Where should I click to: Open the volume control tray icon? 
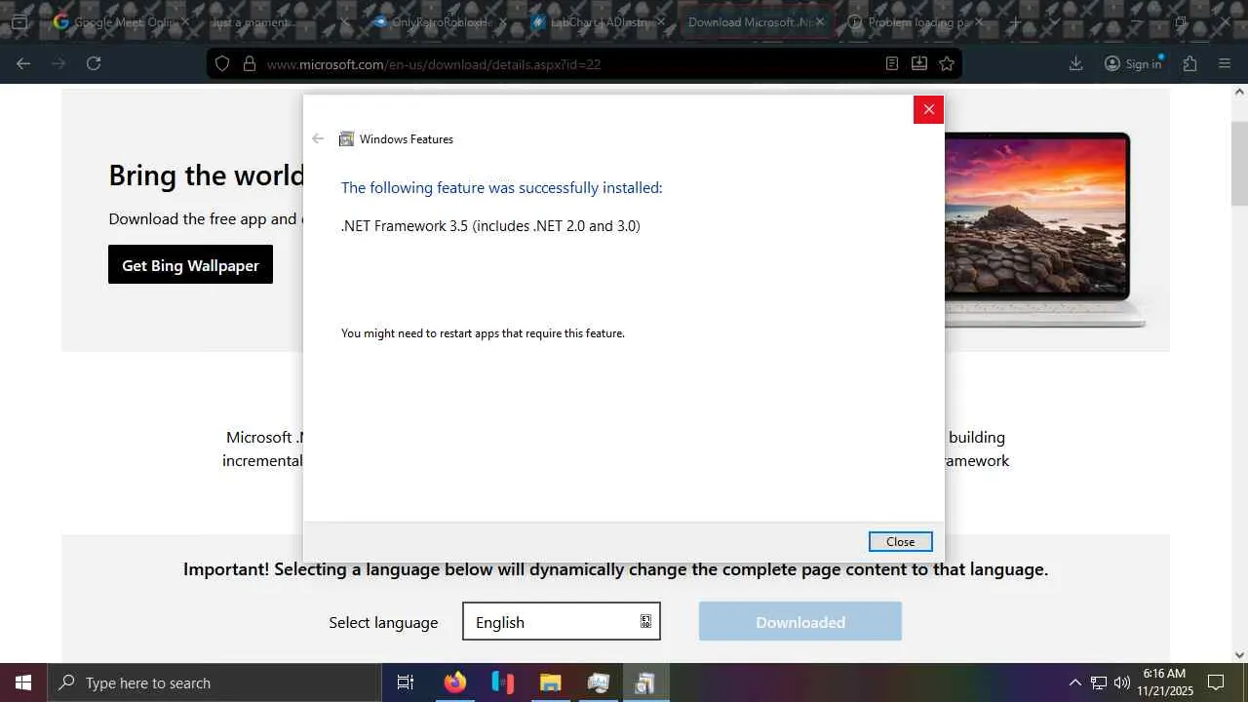point(1122,682)
